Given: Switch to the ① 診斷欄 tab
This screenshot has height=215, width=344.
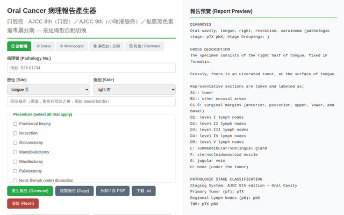Looking at the screenshot, I should pyautogui.click(x=19, y=46).
